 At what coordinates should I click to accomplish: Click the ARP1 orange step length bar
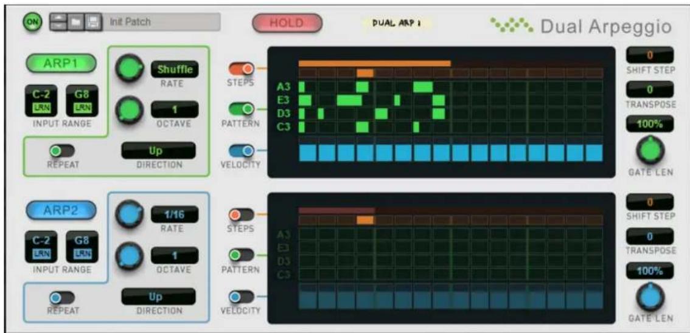[x=374, y=64]
